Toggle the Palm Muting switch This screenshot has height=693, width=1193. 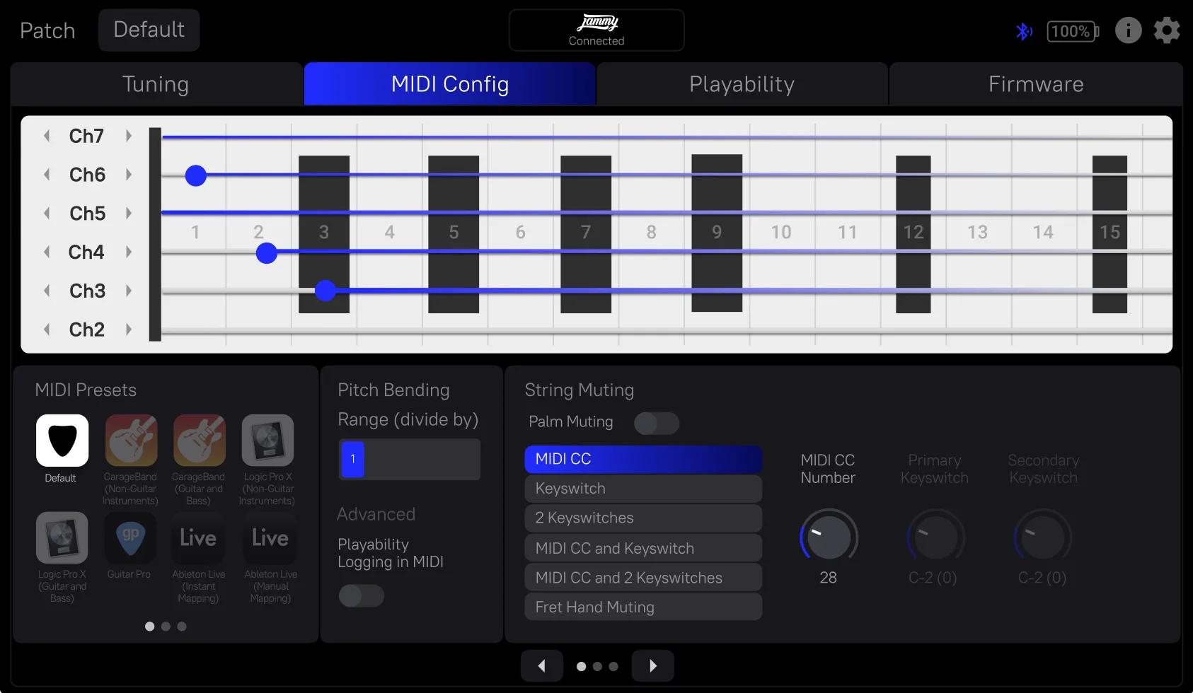657,423
